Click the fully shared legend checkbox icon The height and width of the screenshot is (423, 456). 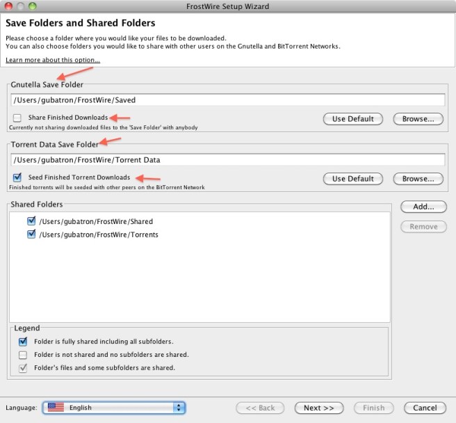23,342
